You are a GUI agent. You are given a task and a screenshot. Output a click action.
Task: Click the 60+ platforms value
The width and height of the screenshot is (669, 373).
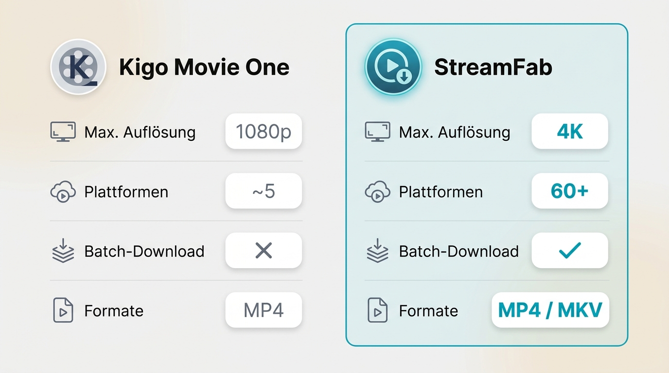(x=570, y=191)
